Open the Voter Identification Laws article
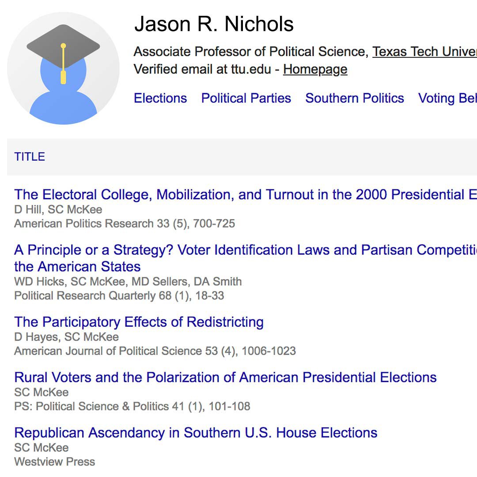The width and height of the screenshot is (477, 477). 246,258
